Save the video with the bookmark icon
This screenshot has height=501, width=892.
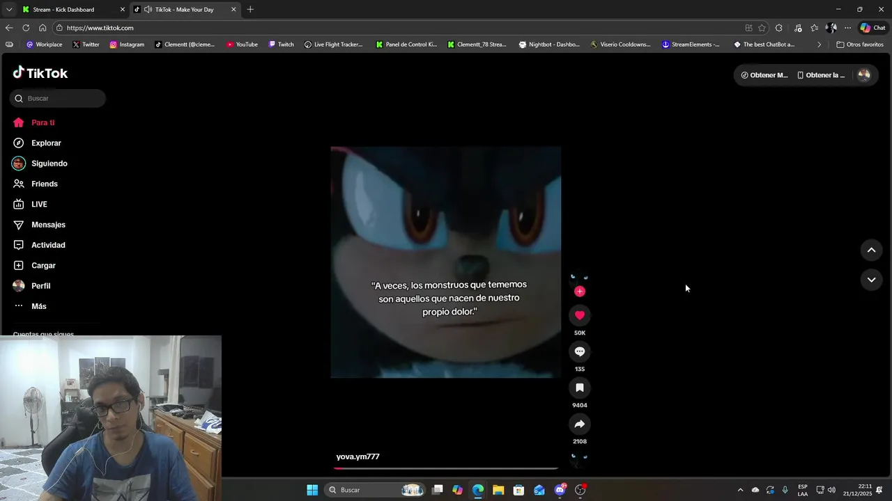580,388
